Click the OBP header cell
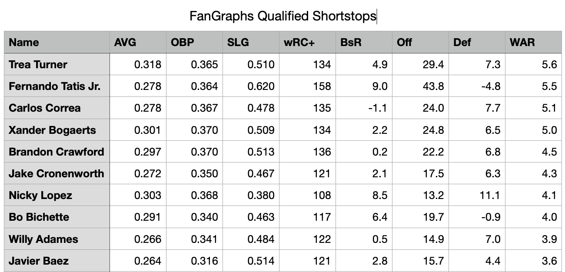Viewport: 565px width, 272px height. (194, 42)
